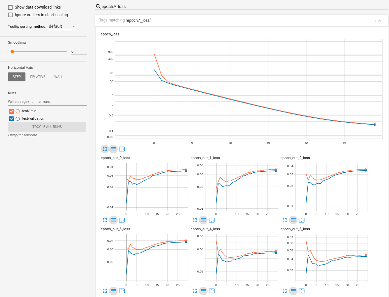Expand the epoch_out_3_loss chart
The height and width of the screenshot is (297, 389).
coord(105,291)
